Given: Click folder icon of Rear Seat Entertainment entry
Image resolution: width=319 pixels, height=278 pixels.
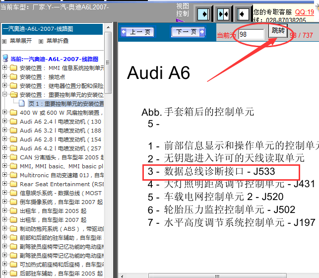Looking at the screenshot, I should click(13, 184).
